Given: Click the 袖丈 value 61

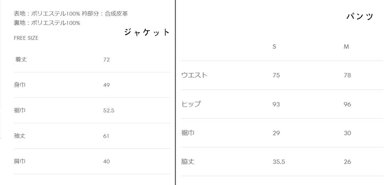Looking at the screenshot, I should (x=106, y=136).
